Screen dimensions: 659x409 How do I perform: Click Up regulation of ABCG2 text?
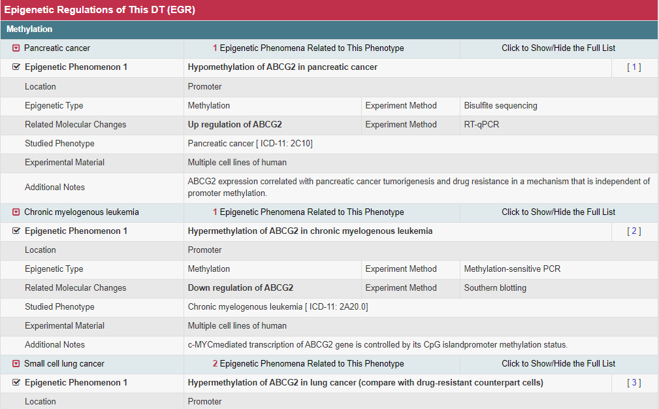click(234, 125)
